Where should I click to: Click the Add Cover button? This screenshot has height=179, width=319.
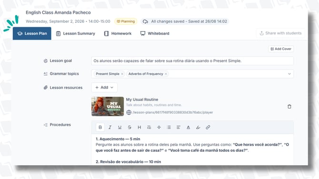point(281,49)
